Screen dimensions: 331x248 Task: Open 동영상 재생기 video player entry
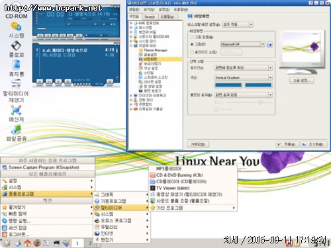(193, 194)
